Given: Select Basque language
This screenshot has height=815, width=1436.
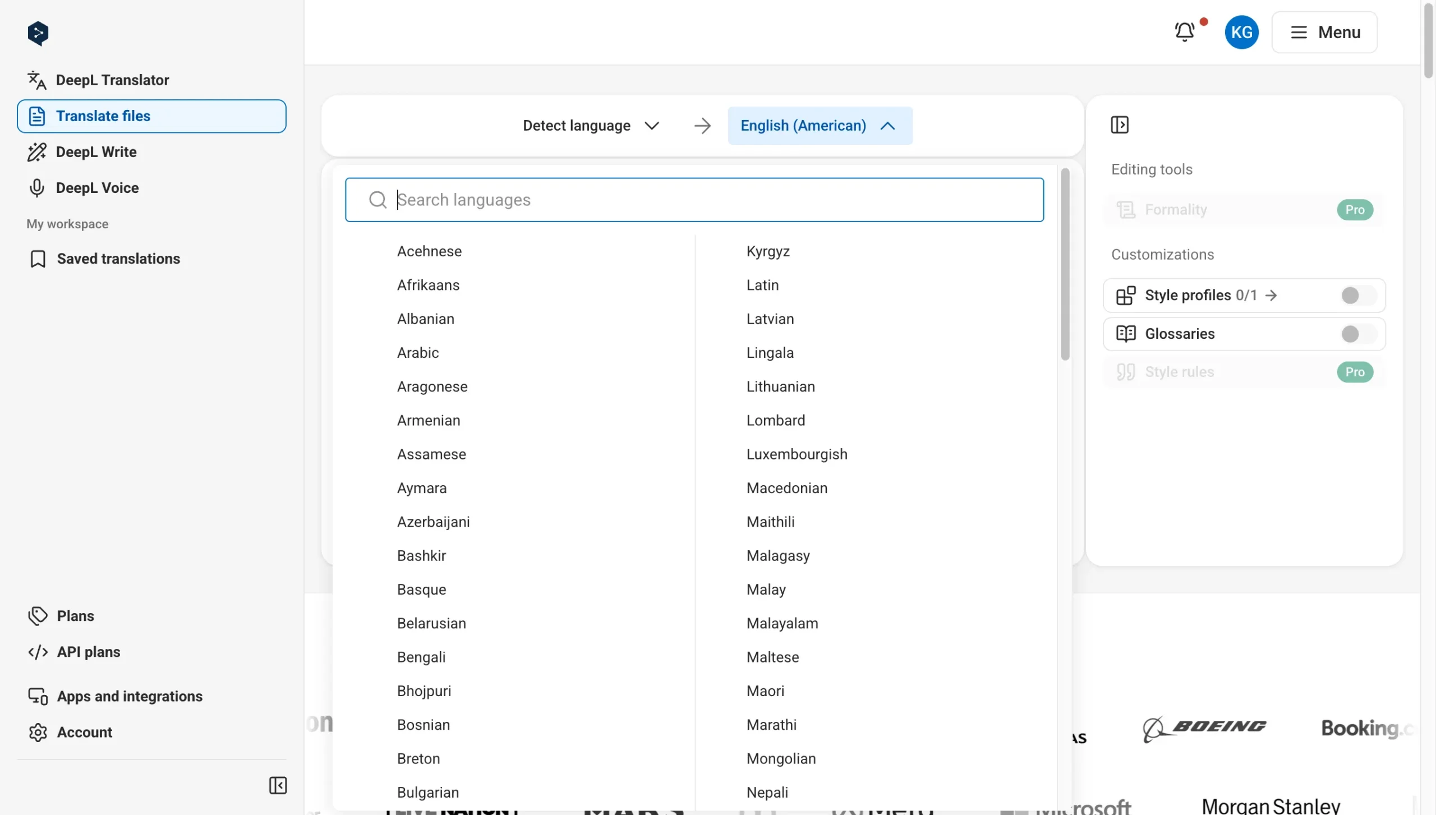Looking at the screenshot, I should point(421,590).
